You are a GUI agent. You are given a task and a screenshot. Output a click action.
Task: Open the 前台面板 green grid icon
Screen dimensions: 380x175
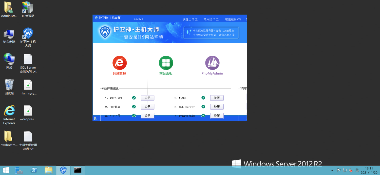coord(166,63)
